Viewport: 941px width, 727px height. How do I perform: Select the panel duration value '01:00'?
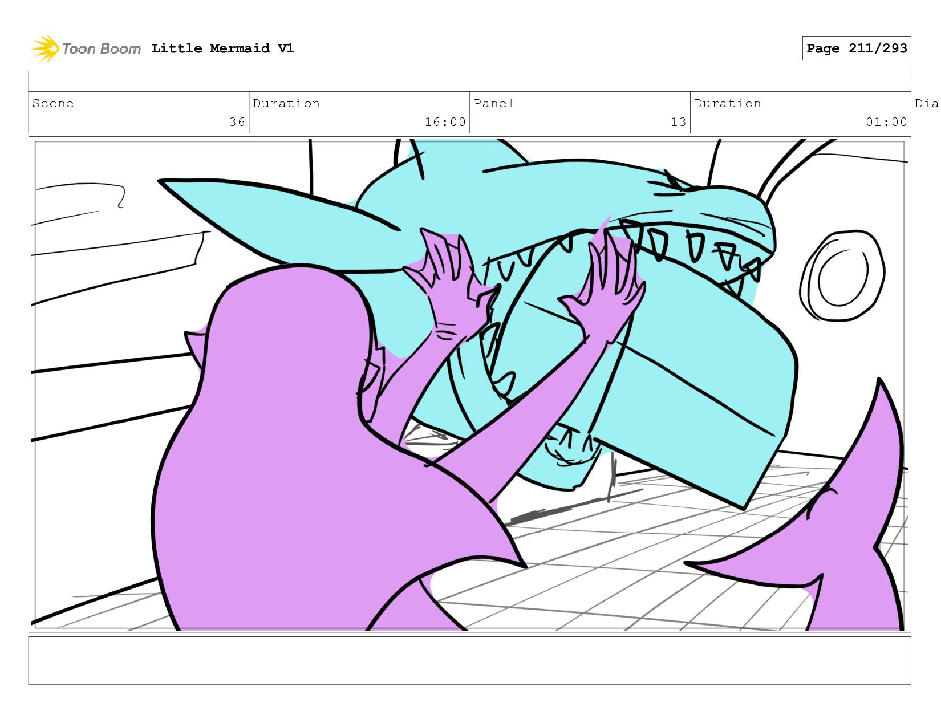886,122
